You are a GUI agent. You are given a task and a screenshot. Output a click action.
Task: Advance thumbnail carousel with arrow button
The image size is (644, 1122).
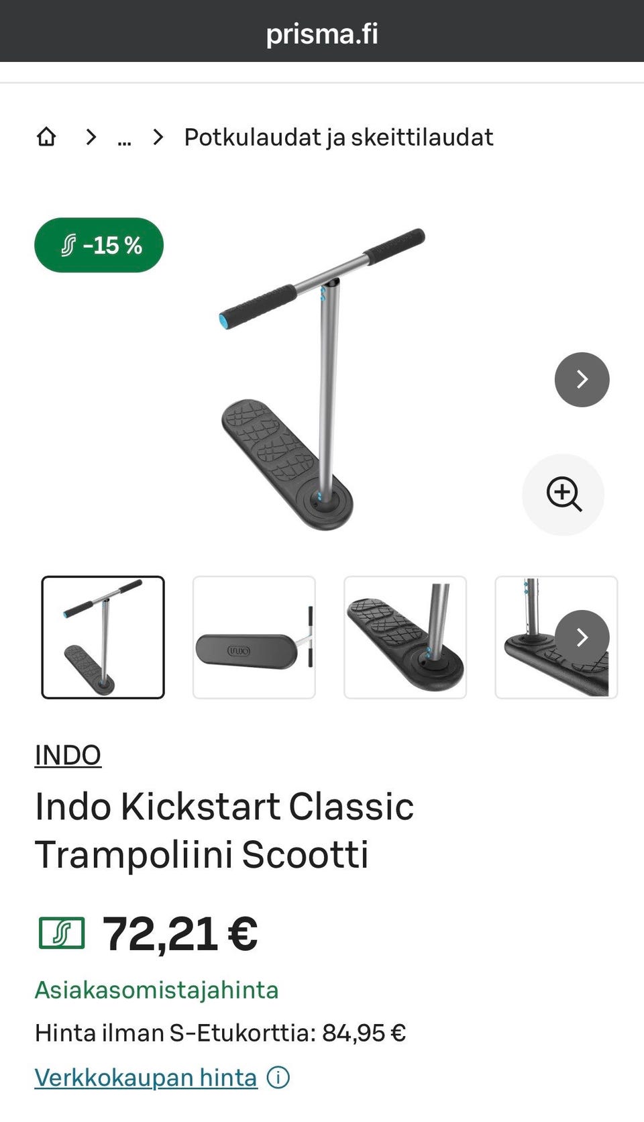click(582, 637)
